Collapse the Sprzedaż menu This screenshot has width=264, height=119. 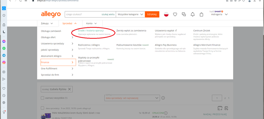click(70, 23)
